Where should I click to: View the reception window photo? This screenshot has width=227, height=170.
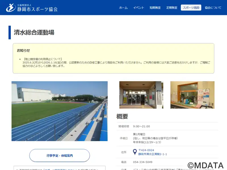click(x=192, y=95)
